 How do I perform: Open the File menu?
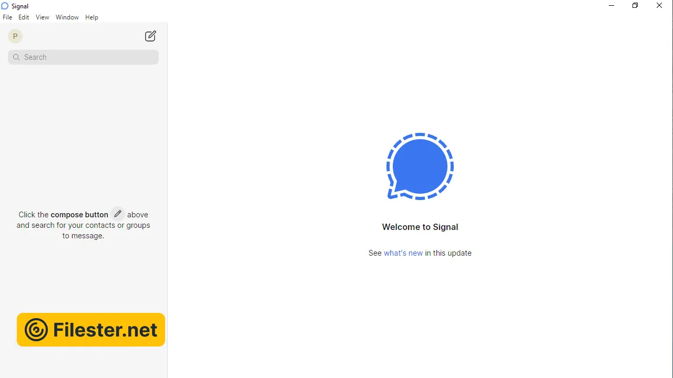pos(7,17)
